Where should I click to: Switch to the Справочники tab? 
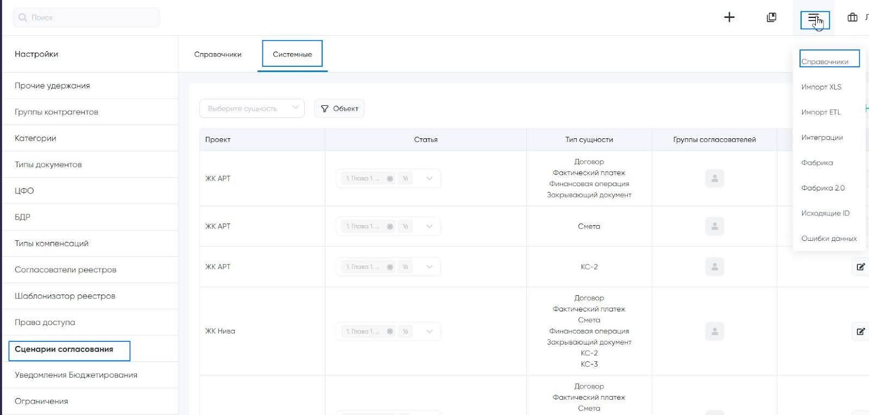pyautogui.click(x=218, y=54)
